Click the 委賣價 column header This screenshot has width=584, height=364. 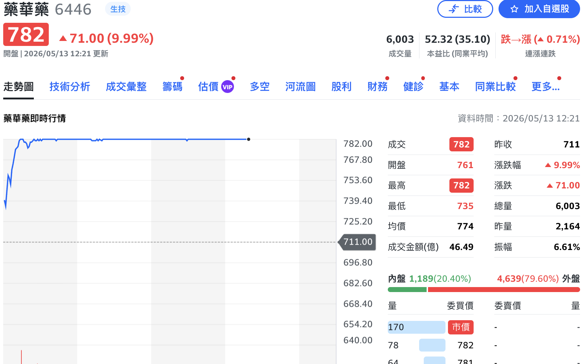click(x=507, y=306)
